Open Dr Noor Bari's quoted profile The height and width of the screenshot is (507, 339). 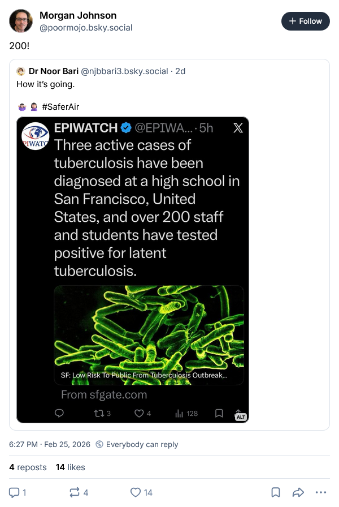tap(53, 71)
